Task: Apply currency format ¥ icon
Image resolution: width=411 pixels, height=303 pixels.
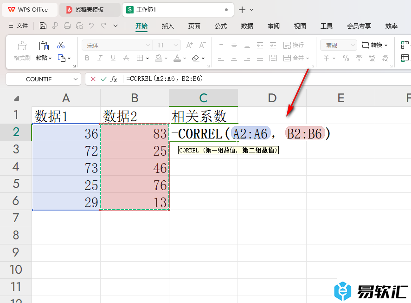Action: point(327,58)
